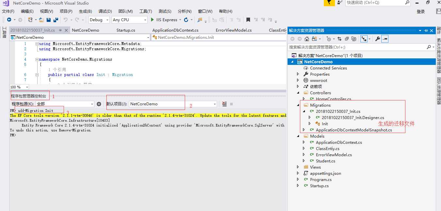Click the Pending Changes Filter clock icon
441x211 pixels.
pyautogui.click(x=328, y=39)
